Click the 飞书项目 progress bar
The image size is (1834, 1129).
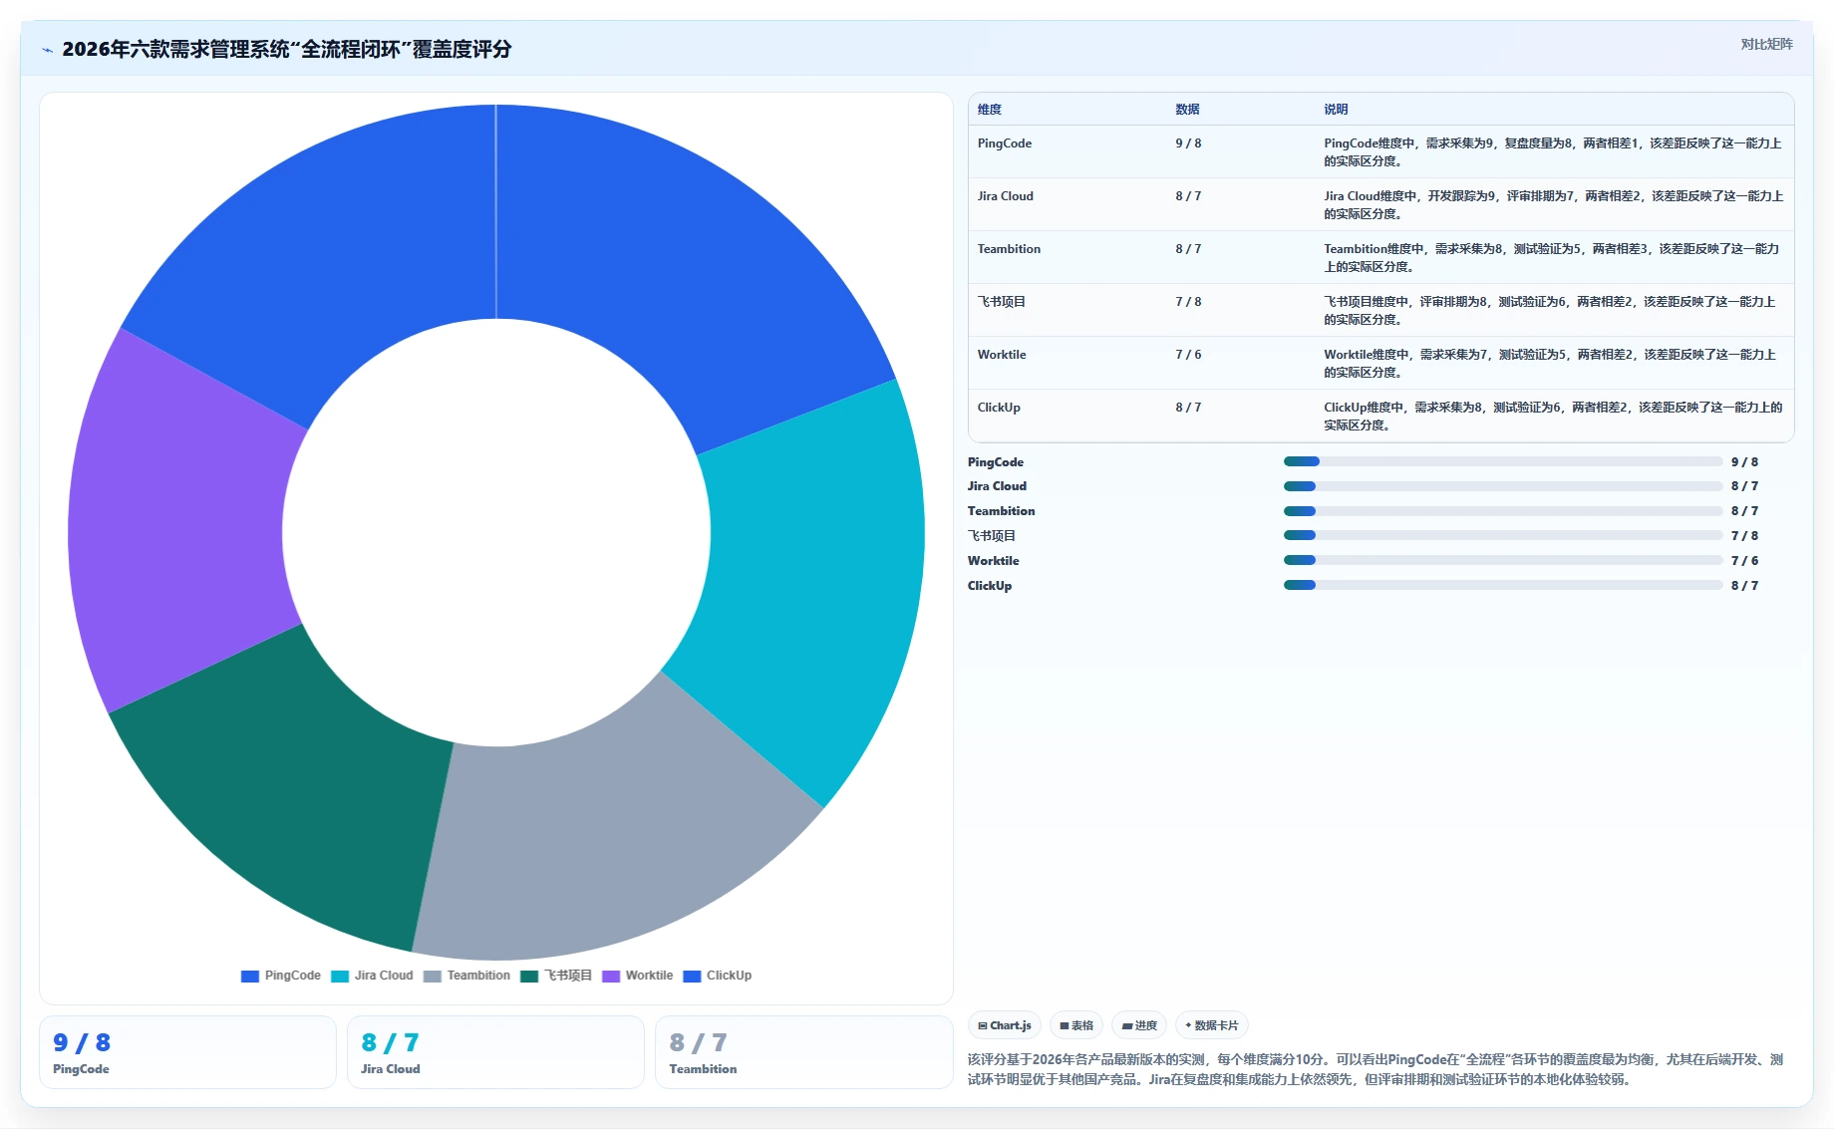(x=1503, y=535)
